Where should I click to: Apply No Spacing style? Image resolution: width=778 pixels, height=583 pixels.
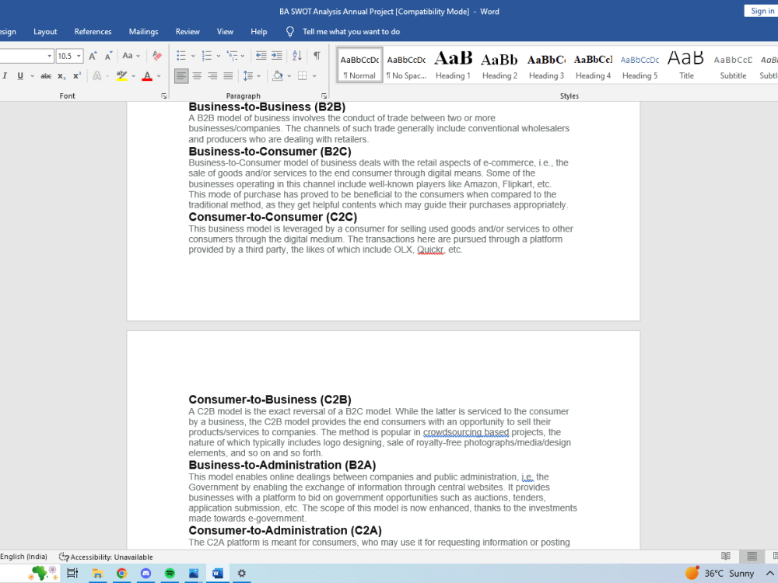[x=406, y=65]
